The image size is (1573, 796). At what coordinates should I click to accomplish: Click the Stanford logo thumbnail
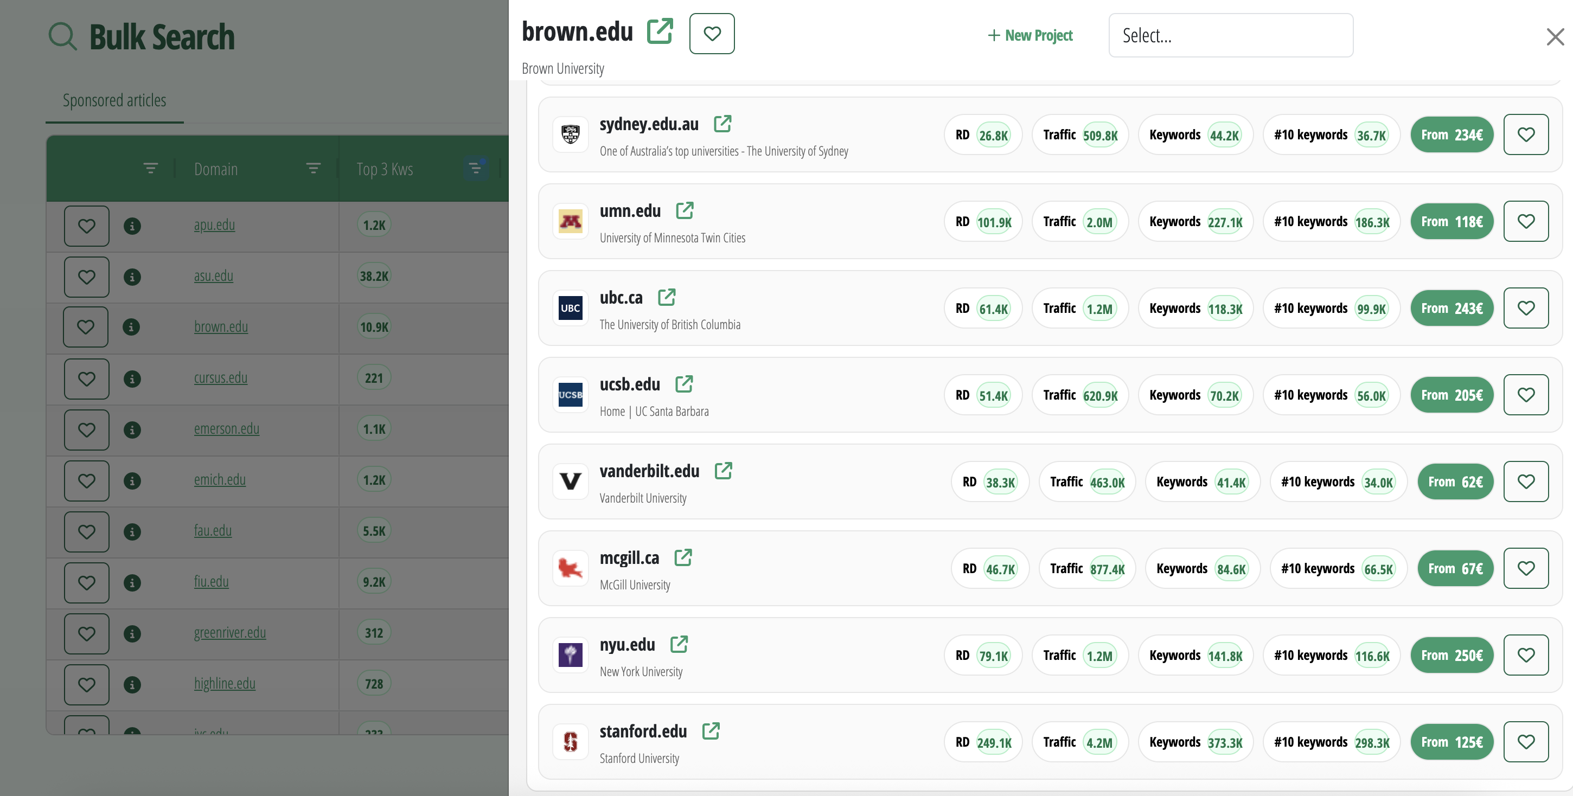point(571,741)
